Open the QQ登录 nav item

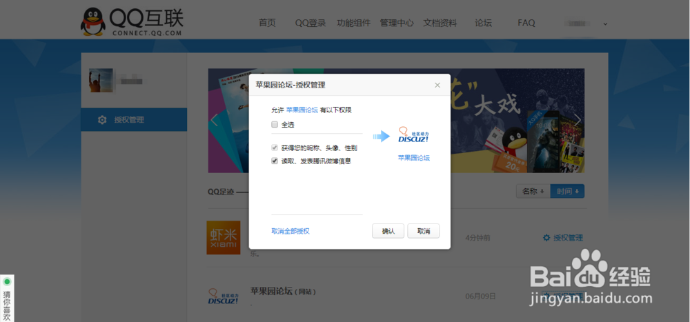click(310, 23)
